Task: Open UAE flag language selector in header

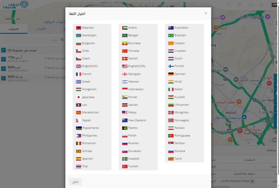Action: point(274,5)
